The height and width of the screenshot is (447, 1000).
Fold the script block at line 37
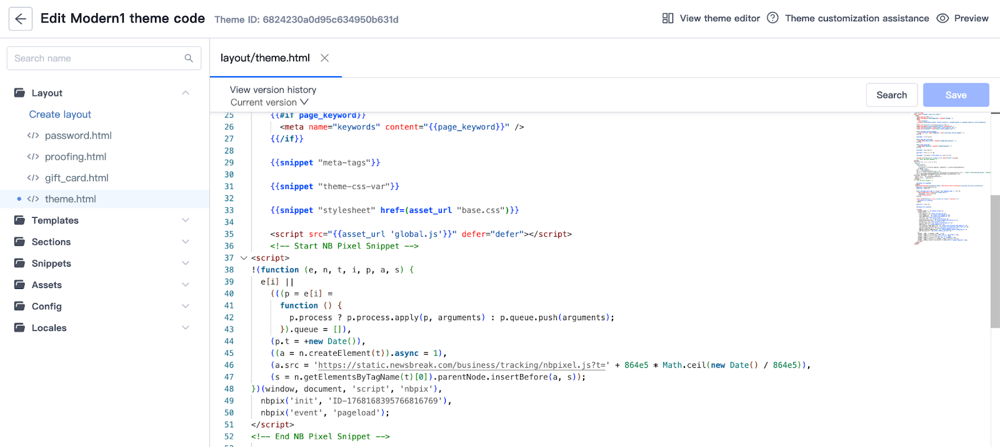pos(244,258)
